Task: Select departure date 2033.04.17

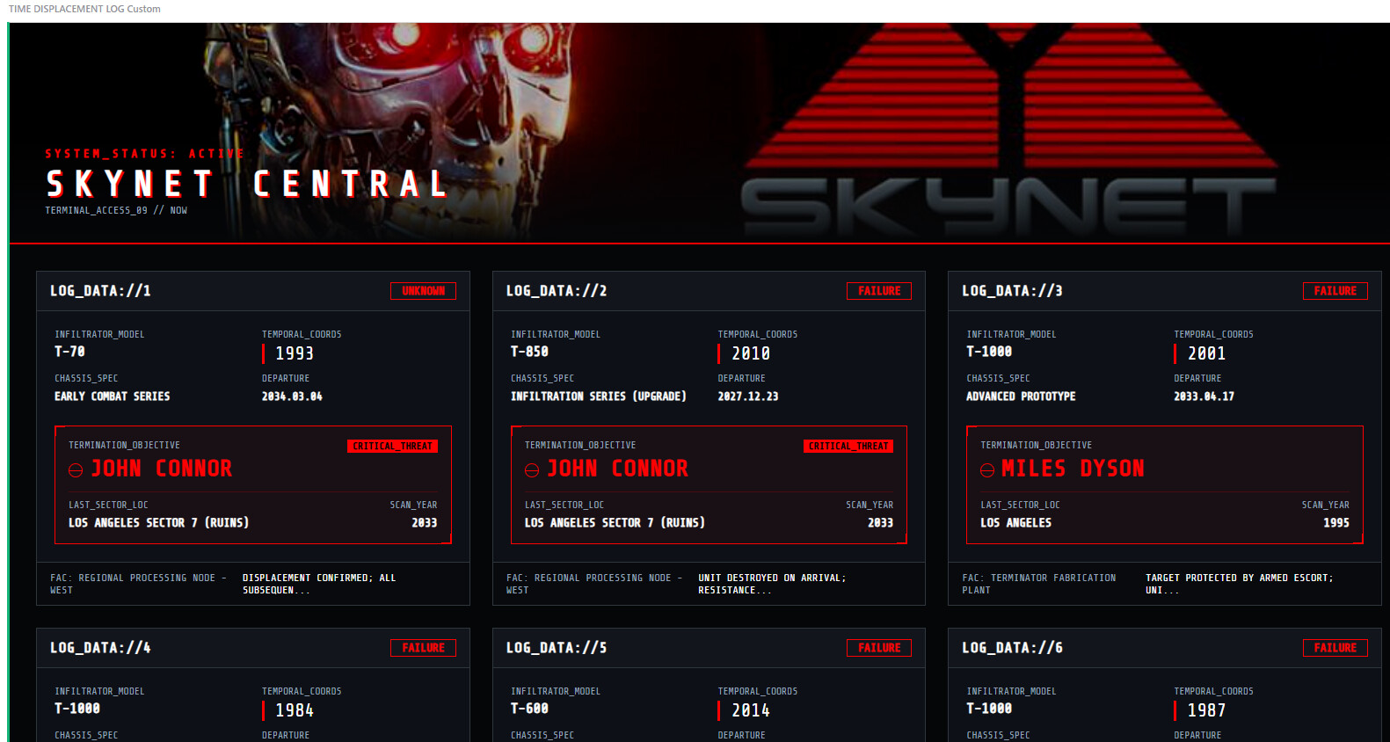Action: tap(1204, 396)
